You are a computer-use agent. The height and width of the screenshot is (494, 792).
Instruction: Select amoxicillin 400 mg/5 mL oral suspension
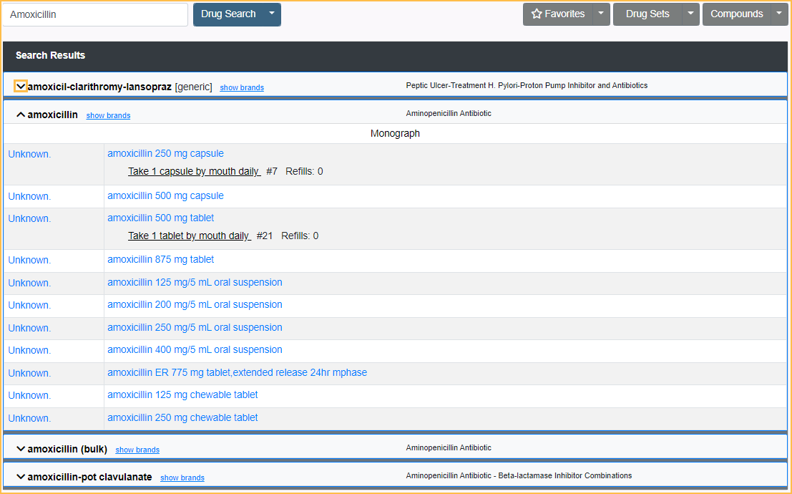(x=195, y=350)
